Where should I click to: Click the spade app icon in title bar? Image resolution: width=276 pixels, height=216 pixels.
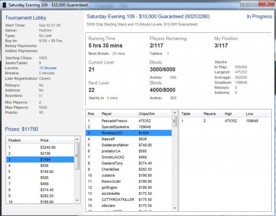tap(4, 5)
